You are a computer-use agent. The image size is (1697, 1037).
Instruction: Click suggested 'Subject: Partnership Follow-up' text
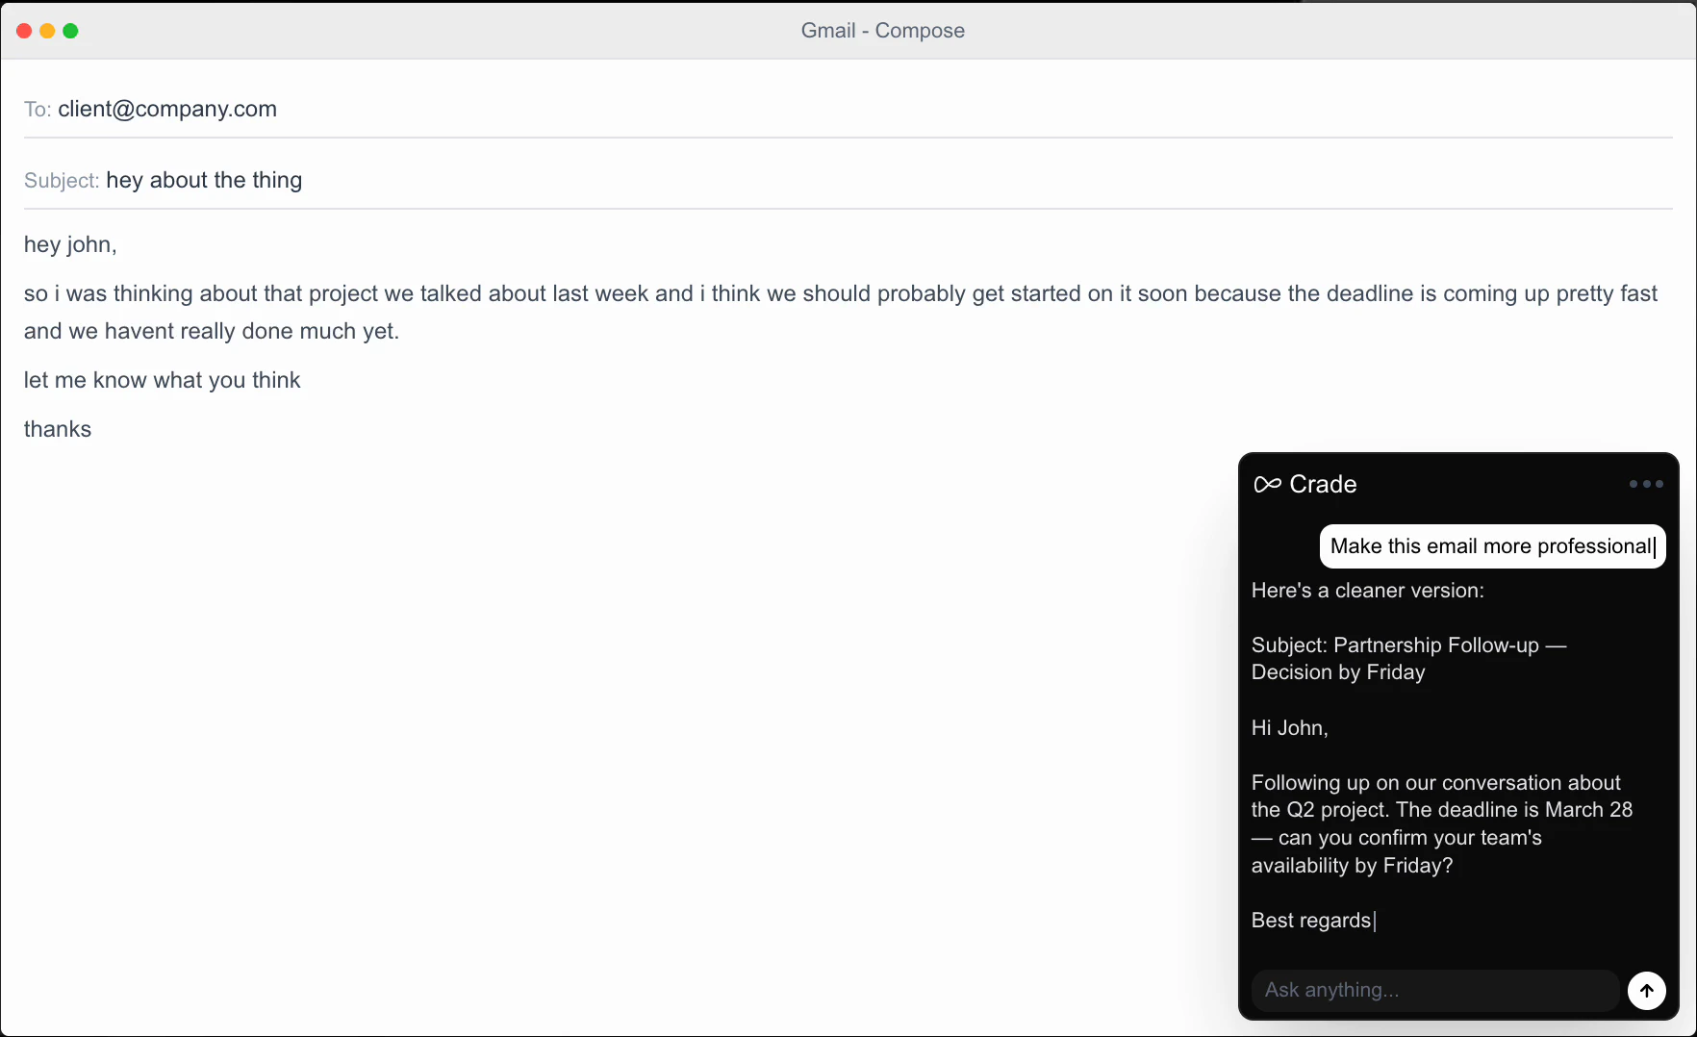point(1409,659)
